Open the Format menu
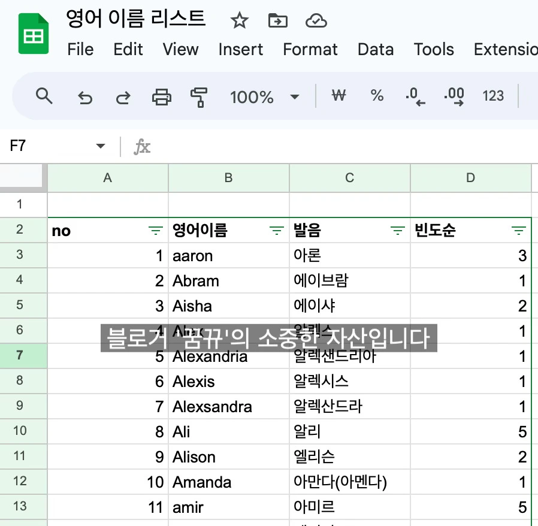538x526 pixels. pos(310,49)
